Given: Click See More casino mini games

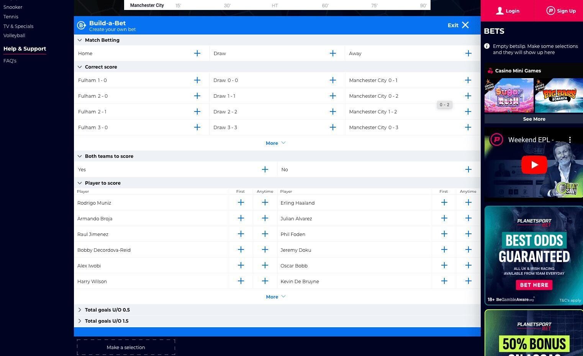Looking at the screenshot, I should point(534,119).
